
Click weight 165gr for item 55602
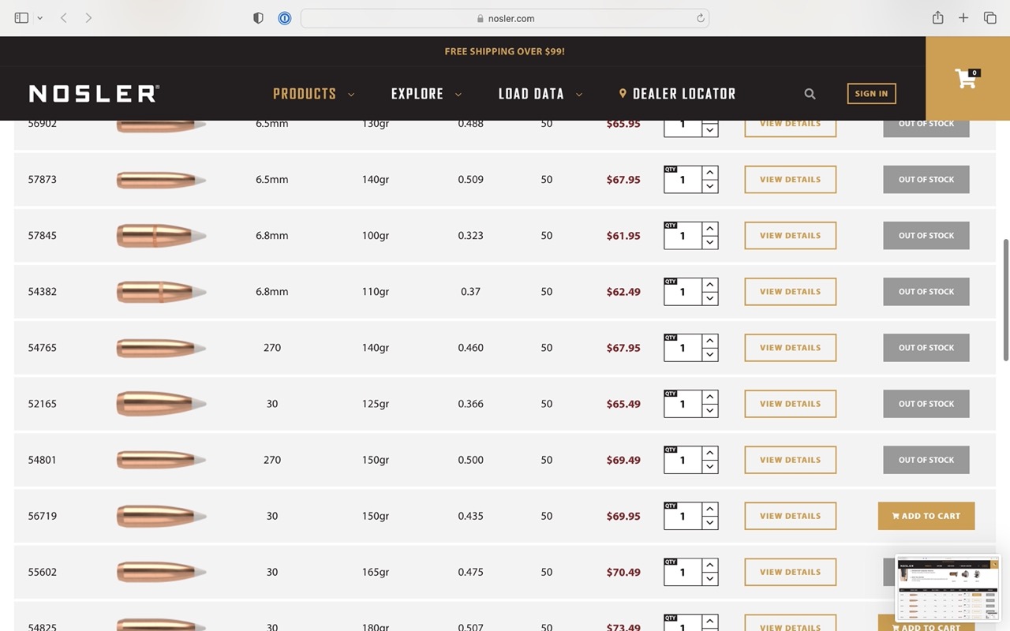click(376, 572)
